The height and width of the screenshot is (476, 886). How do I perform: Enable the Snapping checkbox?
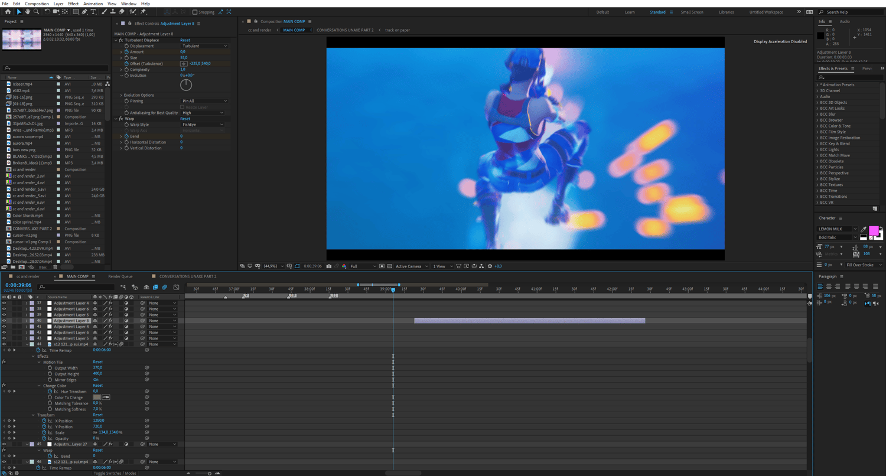click(195, 12)
